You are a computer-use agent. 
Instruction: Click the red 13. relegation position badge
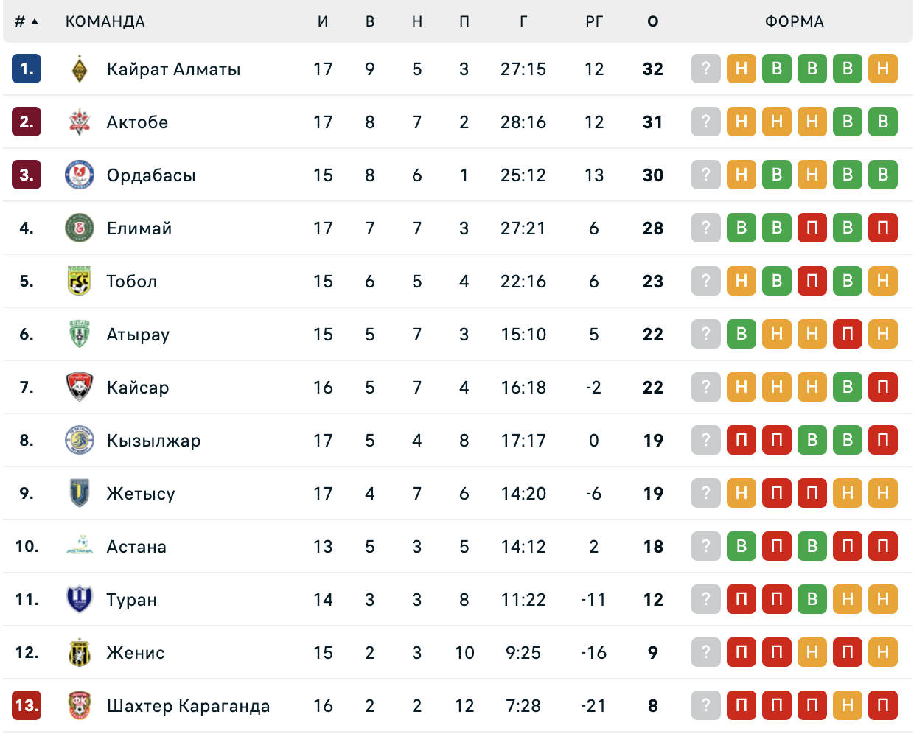[x=27, y=706]
